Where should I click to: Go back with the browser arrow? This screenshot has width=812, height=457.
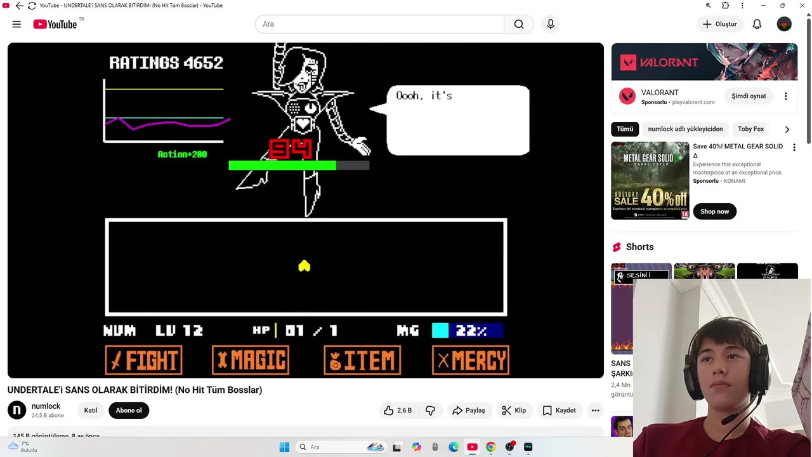coord(19,6)
